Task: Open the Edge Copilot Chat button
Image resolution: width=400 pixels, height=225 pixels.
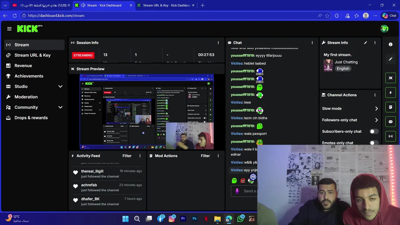Action: coord(389,16)
